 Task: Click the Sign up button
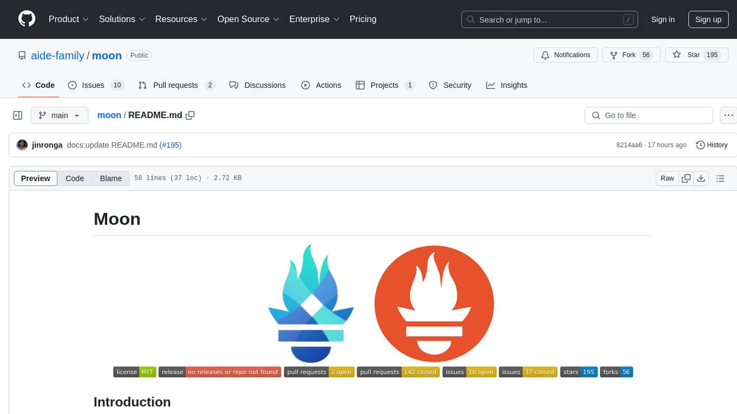(x=708, y=20)
